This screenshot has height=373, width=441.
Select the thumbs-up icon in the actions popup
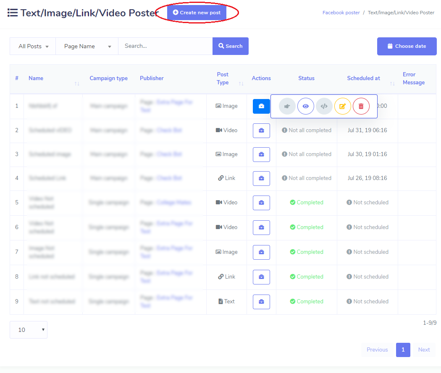click(287, 106)
